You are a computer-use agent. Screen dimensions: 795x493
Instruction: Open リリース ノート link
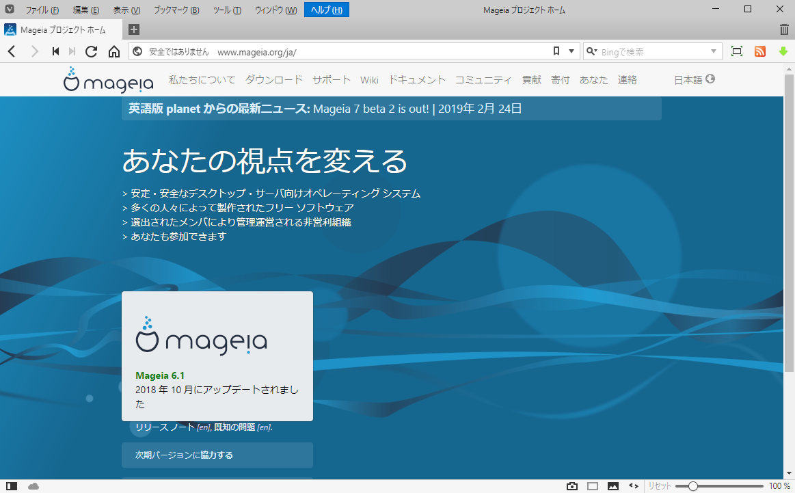point(165,427)
